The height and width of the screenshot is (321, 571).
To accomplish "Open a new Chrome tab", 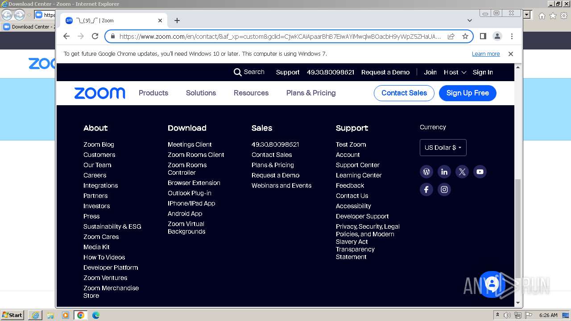I will coord(177,21).
